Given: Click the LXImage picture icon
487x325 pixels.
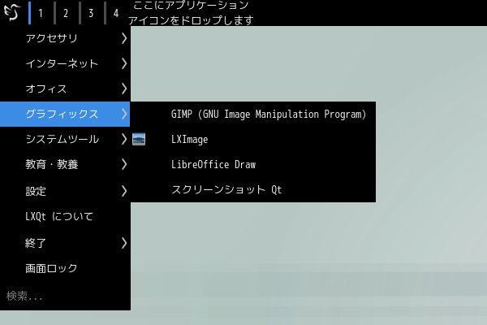Looking at the screenshot, I should 139,139.
